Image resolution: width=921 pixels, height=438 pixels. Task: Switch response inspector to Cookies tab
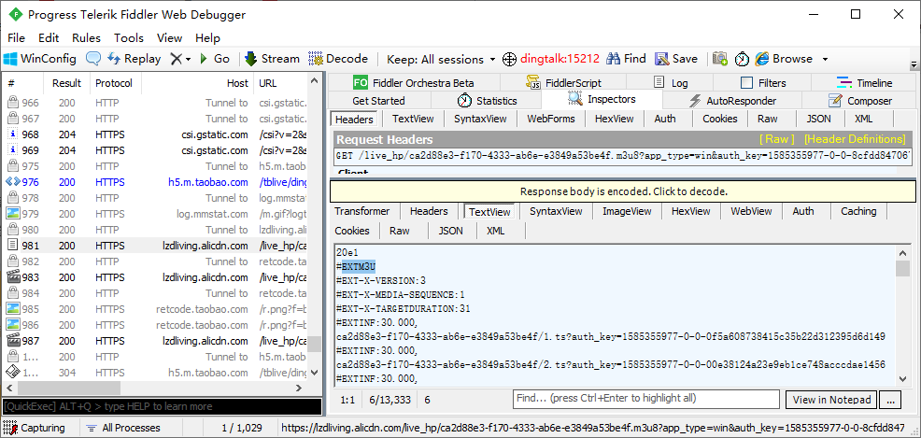[352, 231]
